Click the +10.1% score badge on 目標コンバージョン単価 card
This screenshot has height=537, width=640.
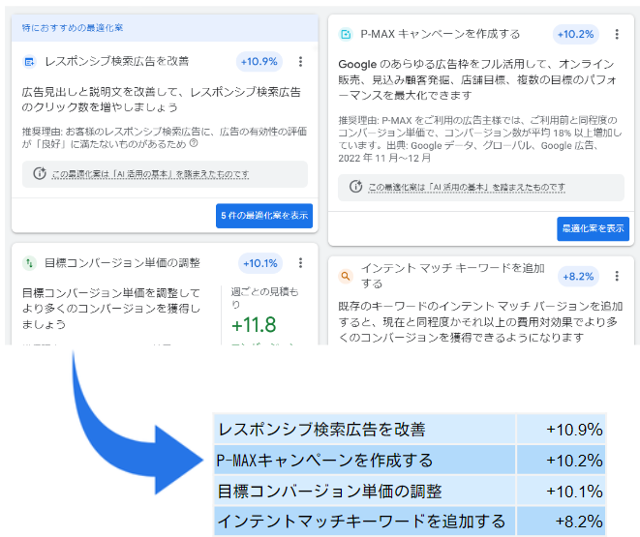click(259, 263)
